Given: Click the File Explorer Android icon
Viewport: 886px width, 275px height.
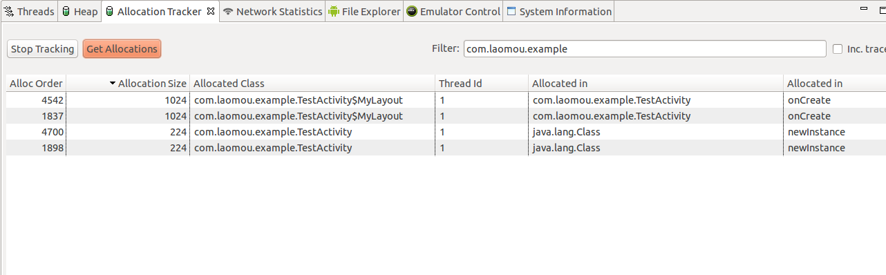Looking at the screenshot, I should click(334, 12).
